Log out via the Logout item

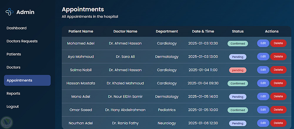[x=13, y=106]
